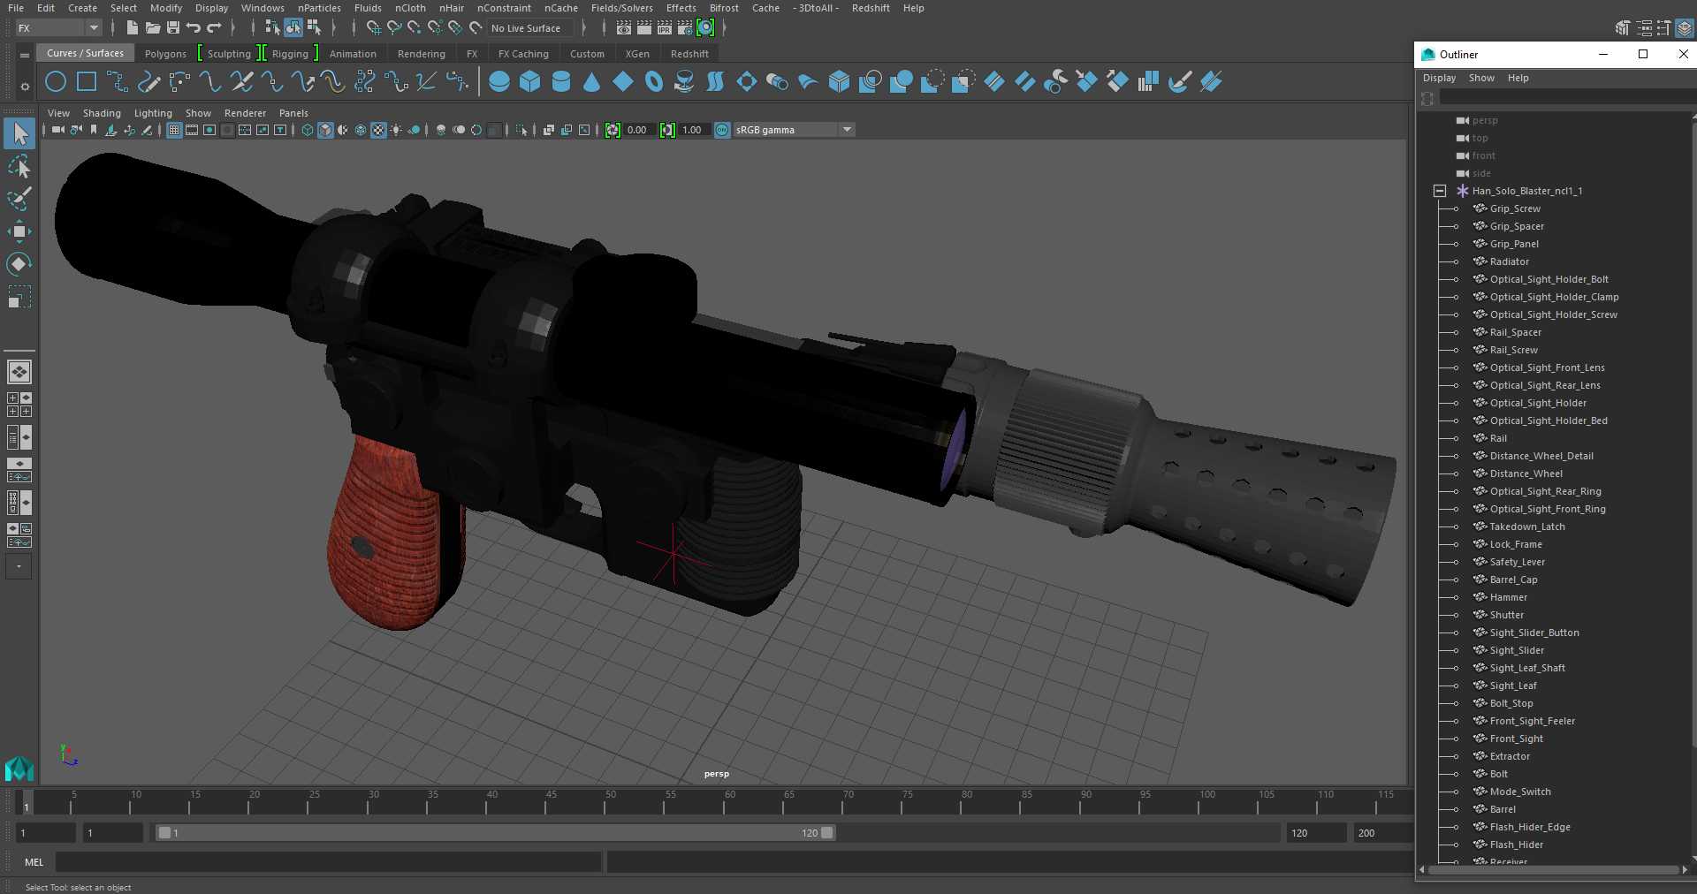Click the range slider start handle at 1
Screen dimensions: 1697x894
164,833
